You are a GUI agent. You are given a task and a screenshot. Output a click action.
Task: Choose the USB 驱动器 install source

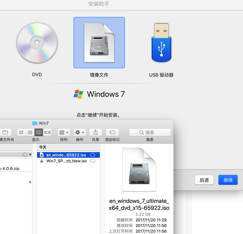[161, 43]
